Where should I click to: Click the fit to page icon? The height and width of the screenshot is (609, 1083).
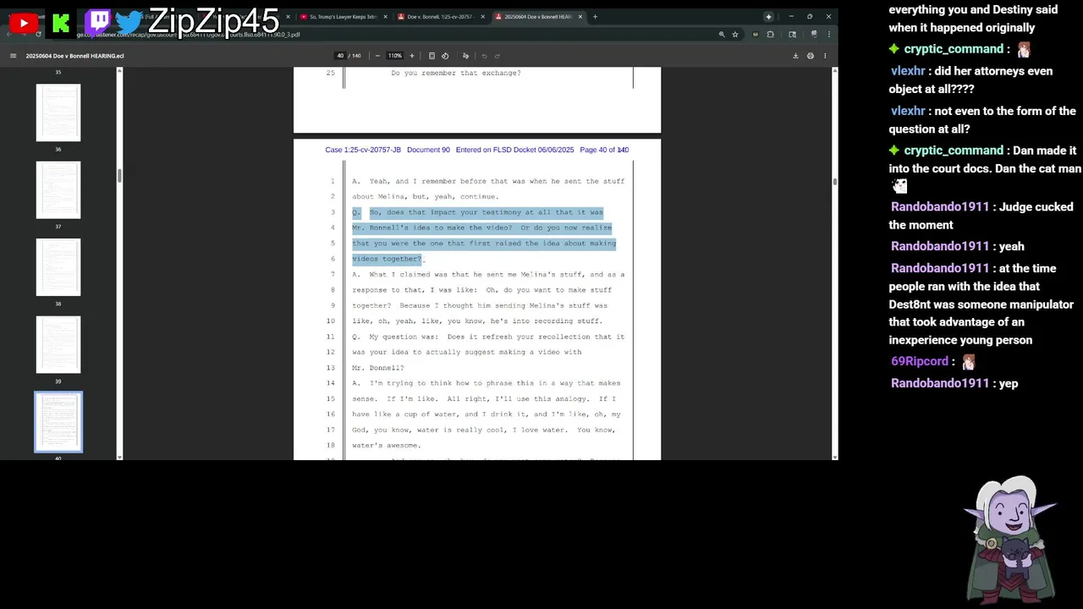click(x=432, y=56)
